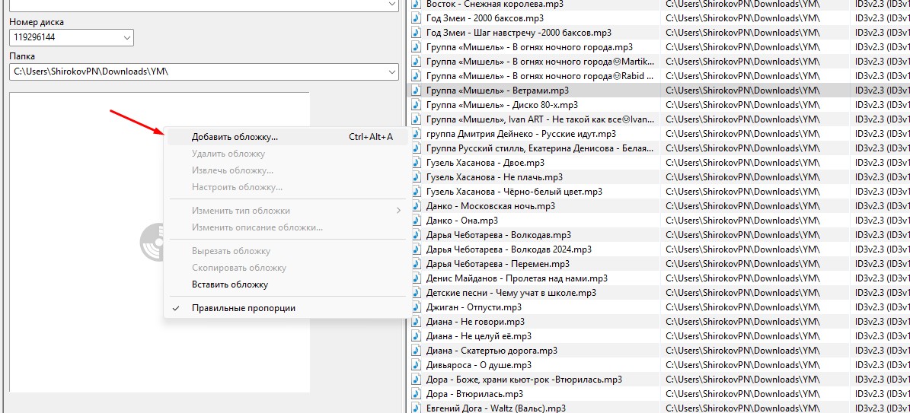
Task: Select Дарья Чеботарева - Волкодав 2024.mp3 row
Action: 508,249
